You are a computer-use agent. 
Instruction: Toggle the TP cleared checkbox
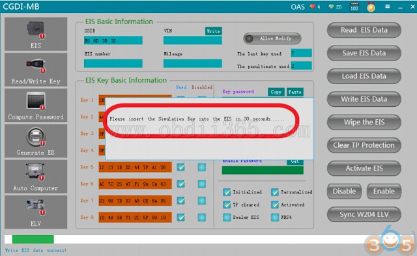(x=227, y=205)
